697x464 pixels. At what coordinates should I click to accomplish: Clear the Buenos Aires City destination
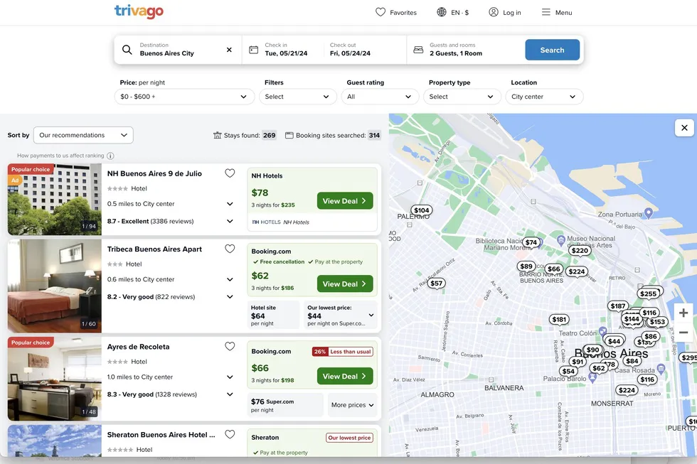click(229, 50)
